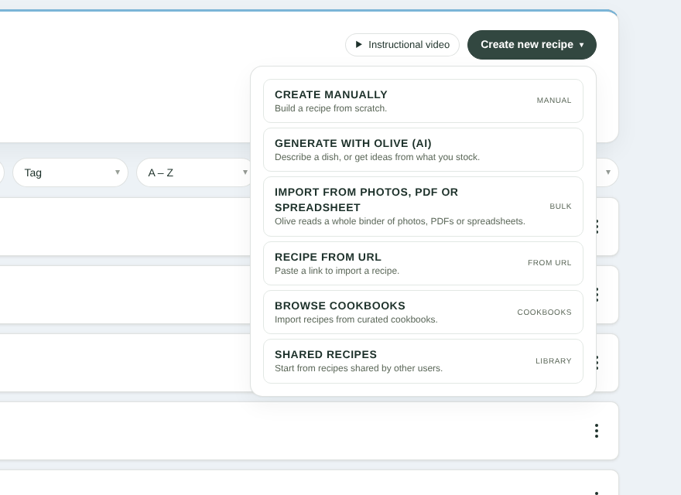
Task: Open Browse Cookbooks option
Action: (423, 312)
